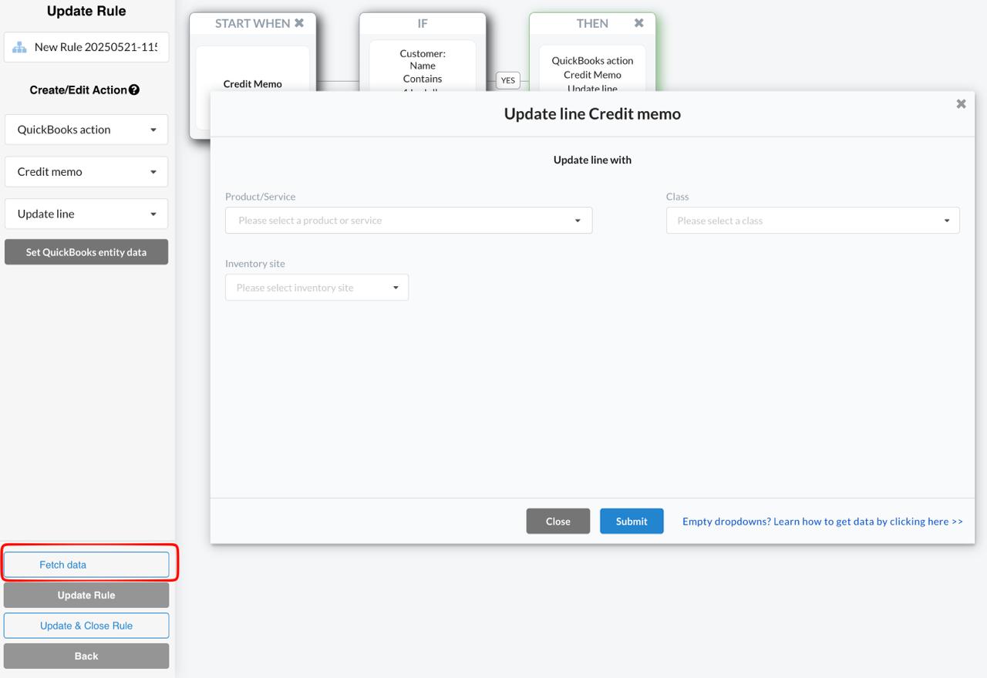The width and height of the screenshot is (987, 678).
Task: Remove the START WHEN block with its X
Action: coord(299,23)
